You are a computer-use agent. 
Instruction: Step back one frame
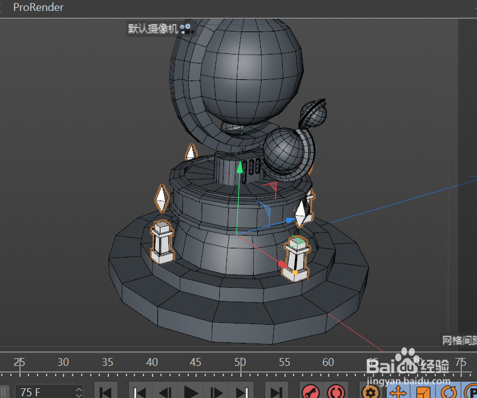click(x=165, y=391)
